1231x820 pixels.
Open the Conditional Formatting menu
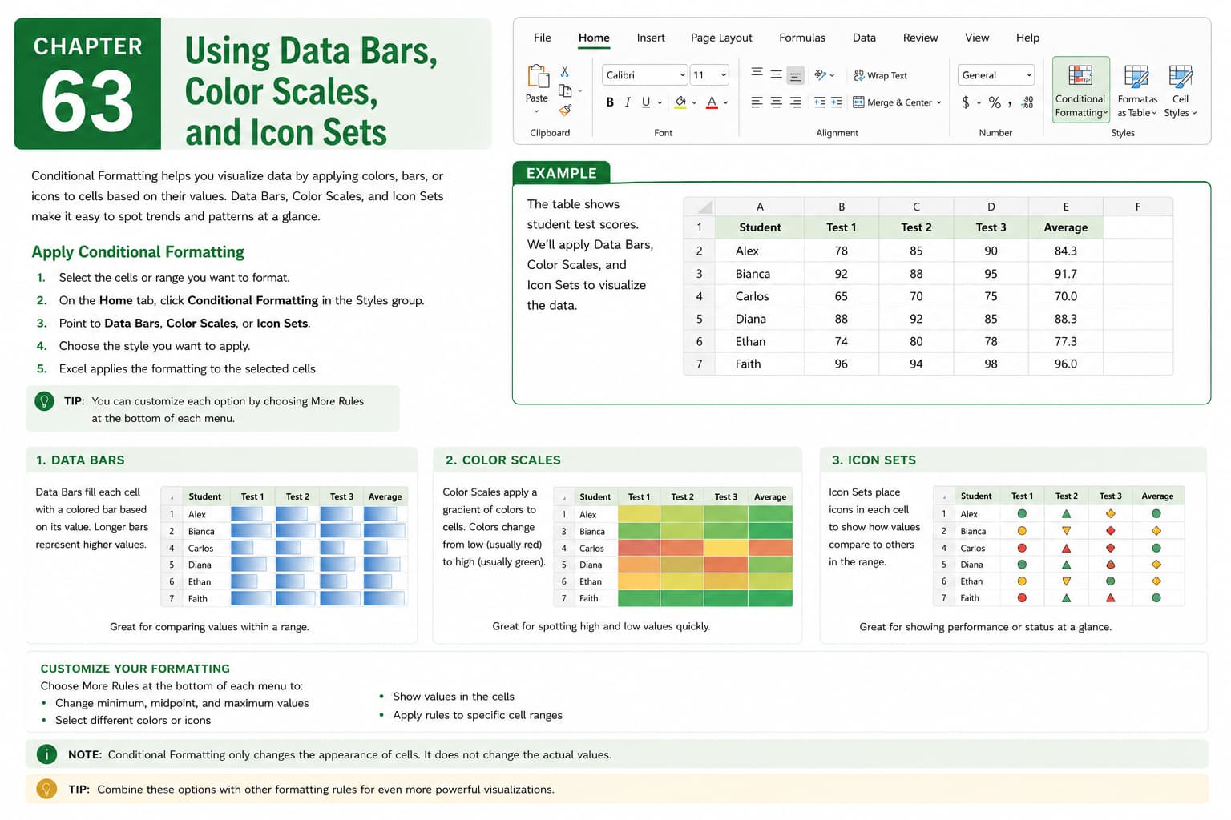1080,89
